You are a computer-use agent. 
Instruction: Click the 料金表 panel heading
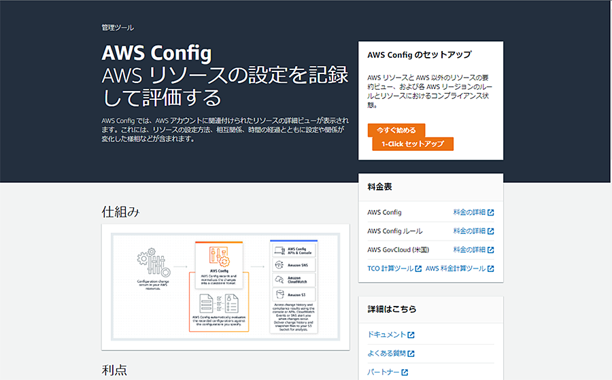click(x=379, y=187)
